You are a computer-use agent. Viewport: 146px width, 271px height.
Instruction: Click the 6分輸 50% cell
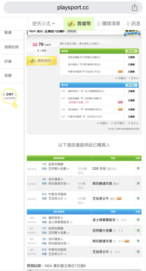click(x=82, y=186)
